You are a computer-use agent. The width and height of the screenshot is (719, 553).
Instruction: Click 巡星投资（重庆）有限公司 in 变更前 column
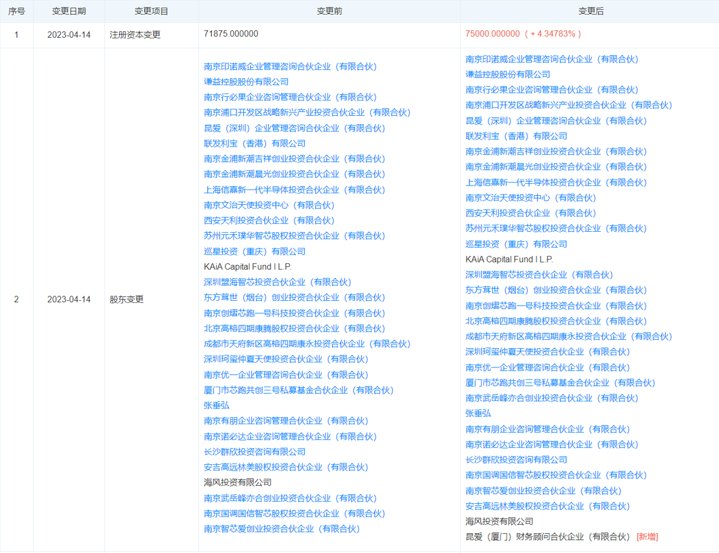(254, 252)
